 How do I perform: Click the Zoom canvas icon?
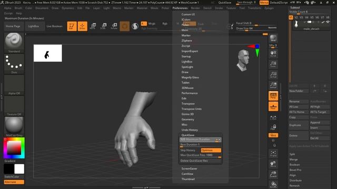tap(273, 64)
